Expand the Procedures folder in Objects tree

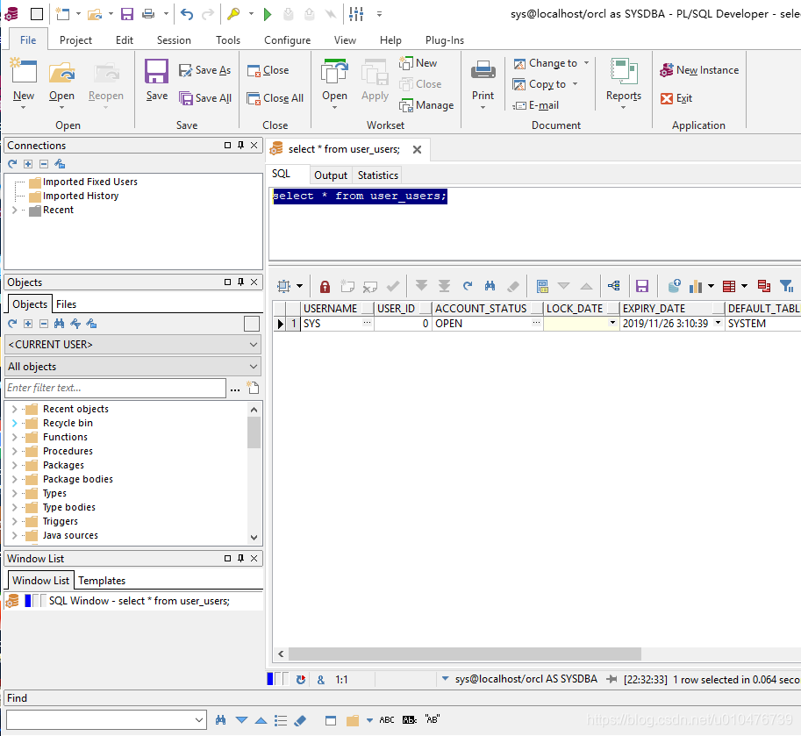14,451
